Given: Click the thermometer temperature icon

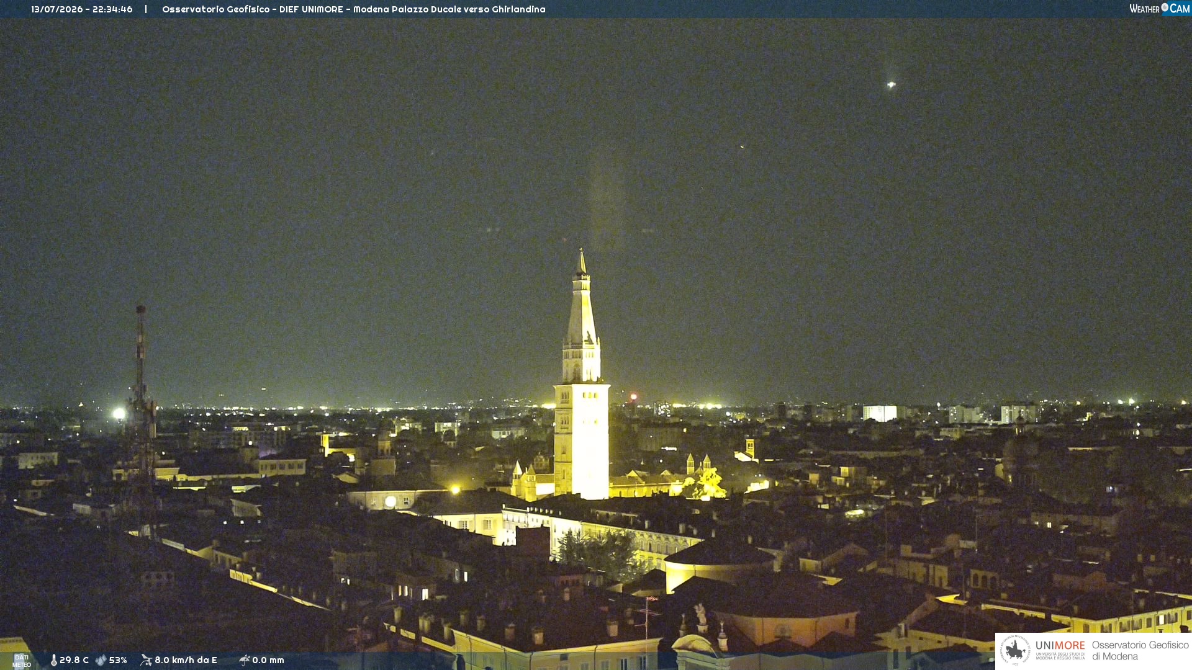Looking at the screenshot, I should tap(53, 661).
